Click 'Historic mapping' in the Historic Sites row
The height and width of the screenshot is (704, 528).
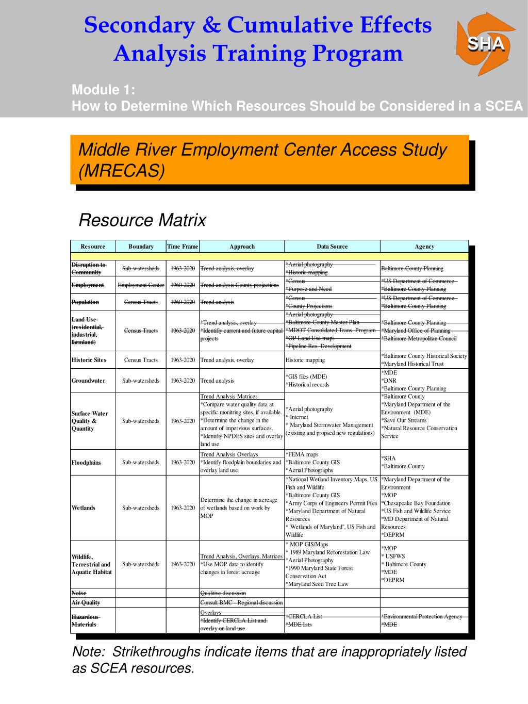click(x=305, y=360)
